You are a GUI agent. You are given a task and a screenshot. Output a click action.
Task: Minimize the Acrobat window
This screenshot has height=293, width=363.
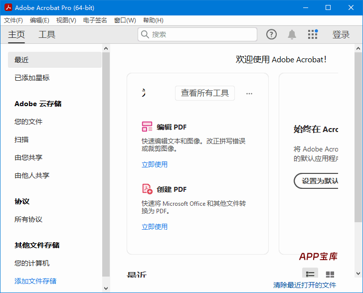[x=306, y=7]
